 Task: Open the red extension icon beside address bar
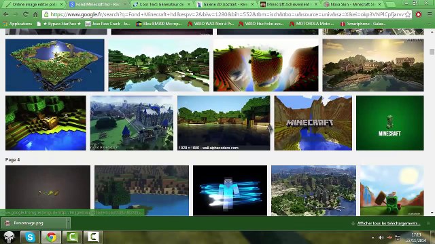tap(419, 14)
